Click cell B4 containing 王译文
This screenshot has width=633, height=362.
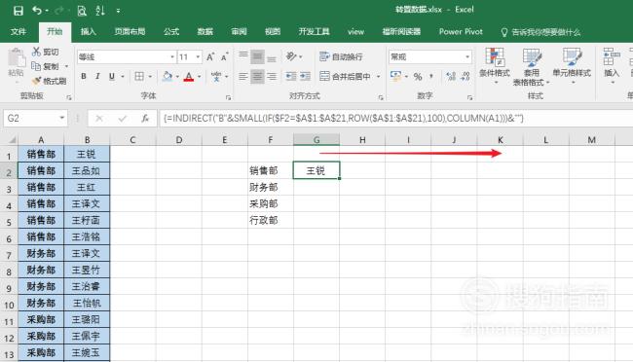(87, 203)
